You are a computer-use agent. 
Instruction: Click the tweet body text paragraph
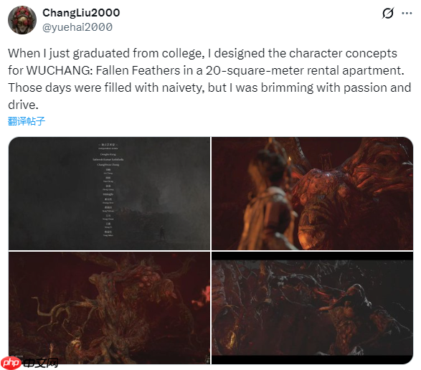pyautogui.click(x=209, y=79)
